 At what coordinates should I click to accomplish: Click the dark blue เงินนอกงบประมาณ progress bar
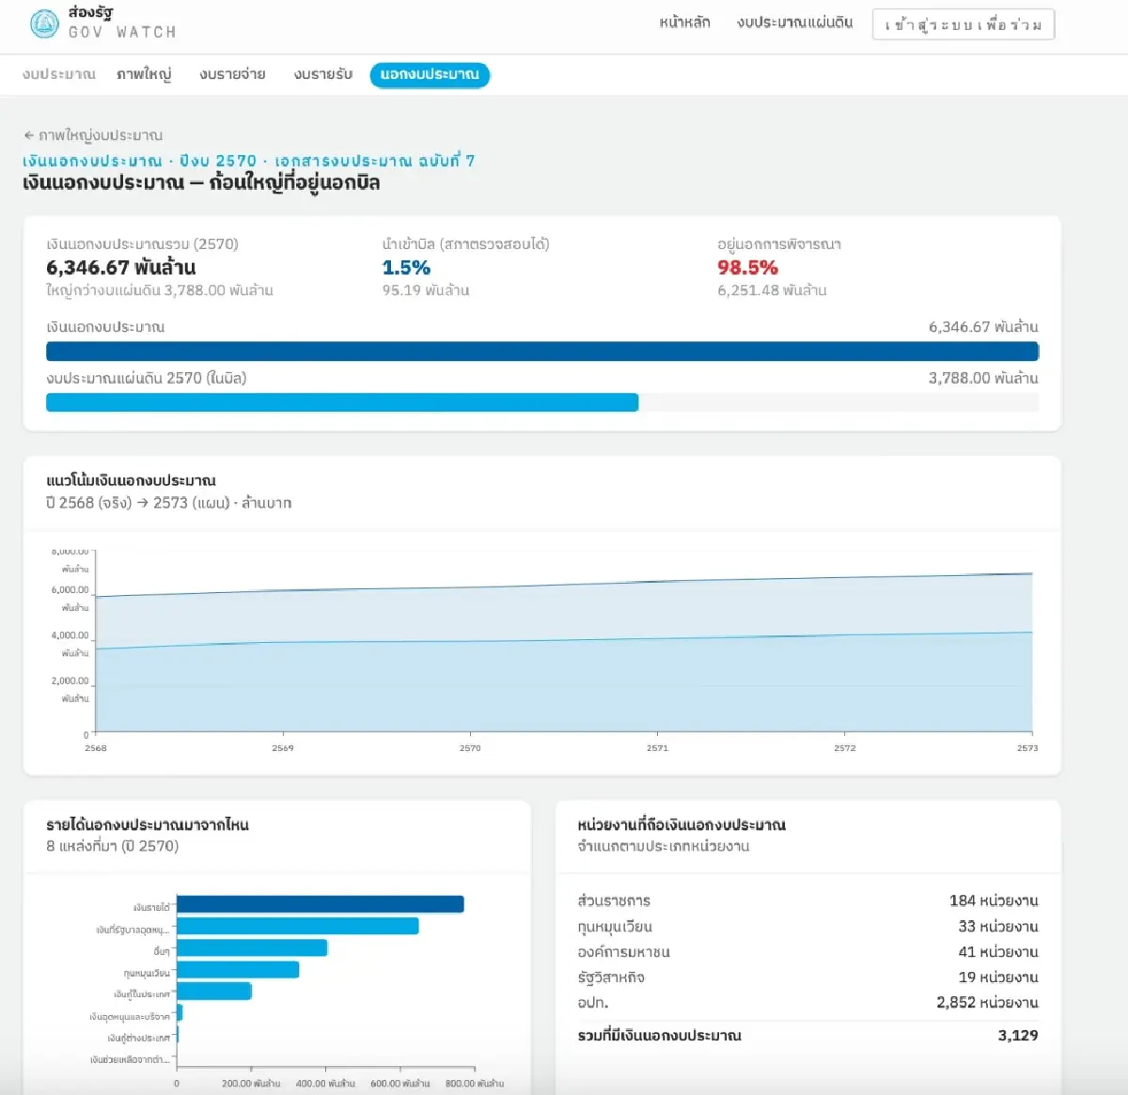point(542,352)
